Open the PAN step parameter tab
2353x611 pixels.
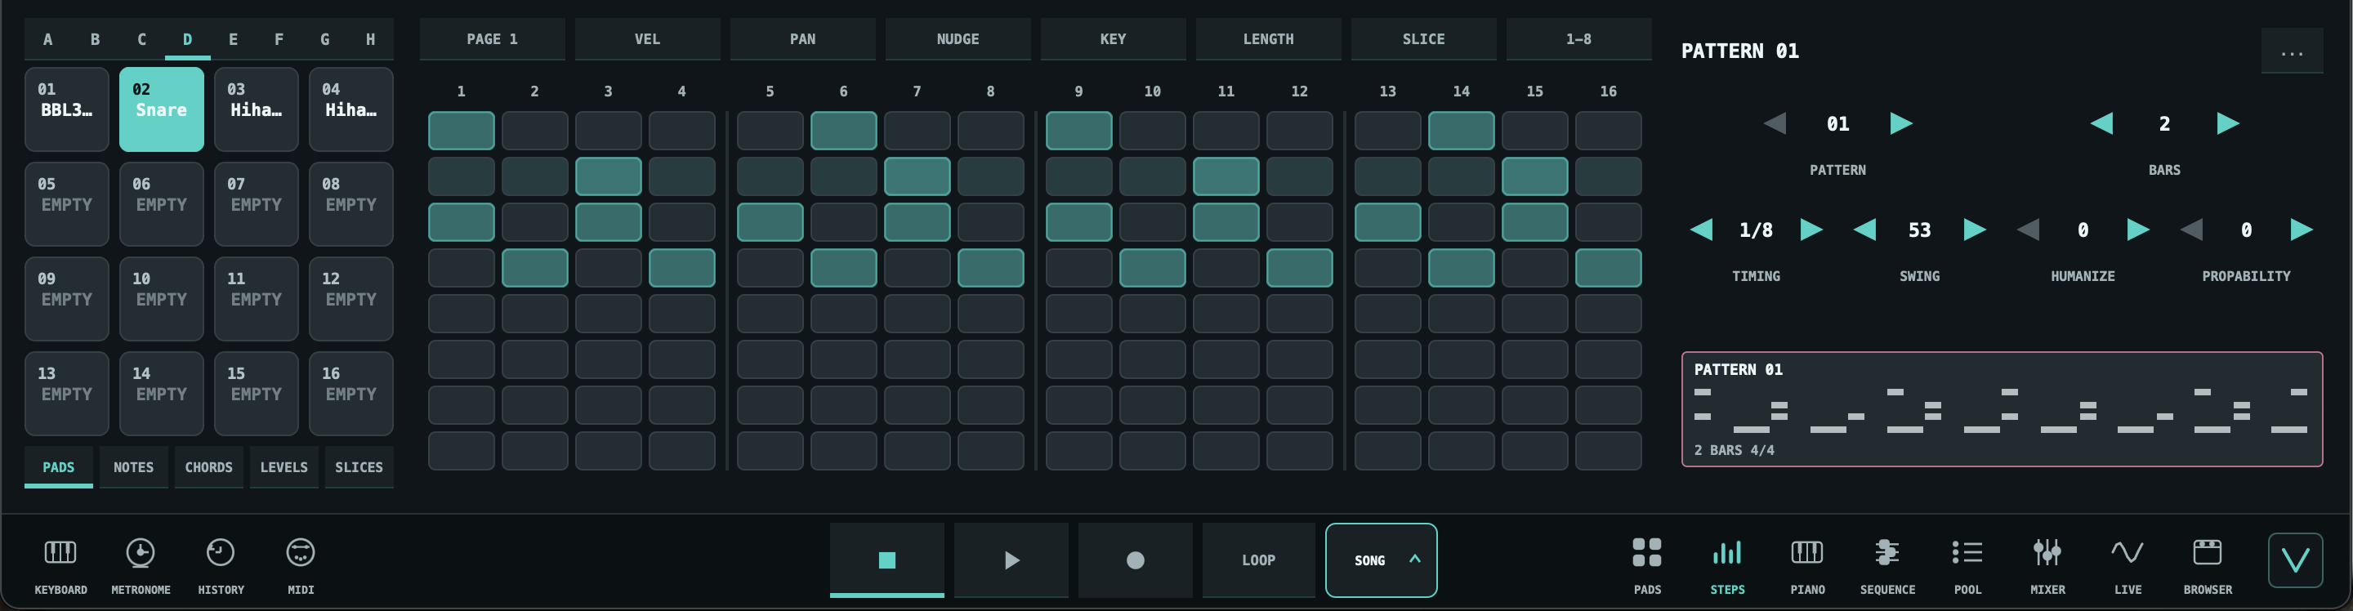[x=803, y=39]
